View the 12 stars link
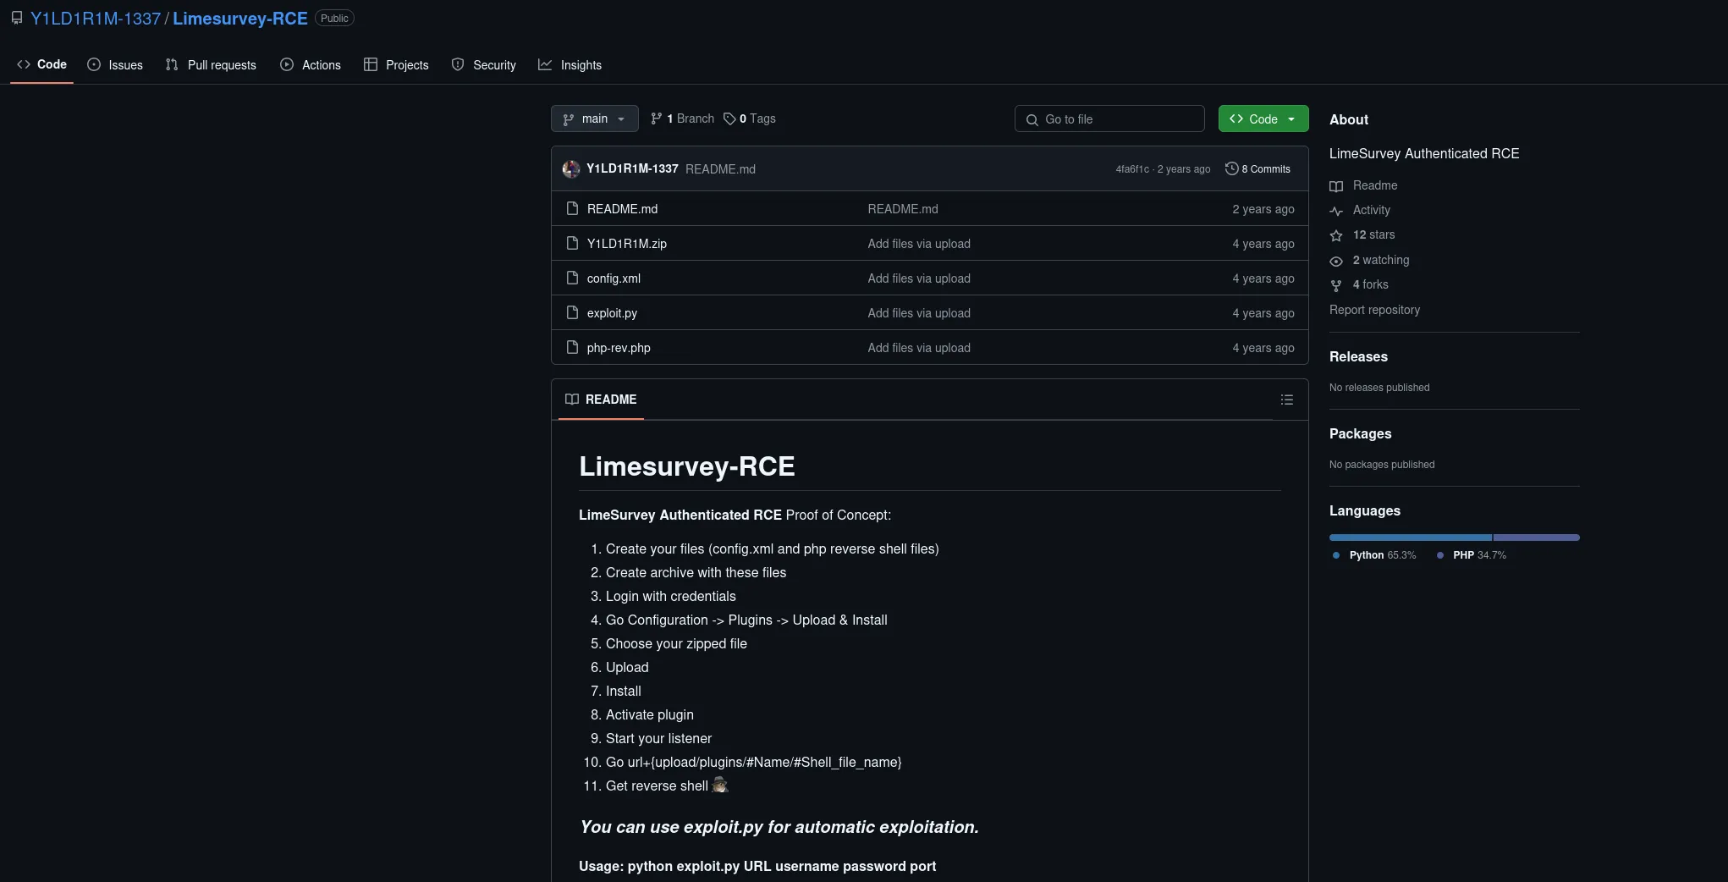The width and height of the screenshot is (1728, 882). [x=1362, y=234]
